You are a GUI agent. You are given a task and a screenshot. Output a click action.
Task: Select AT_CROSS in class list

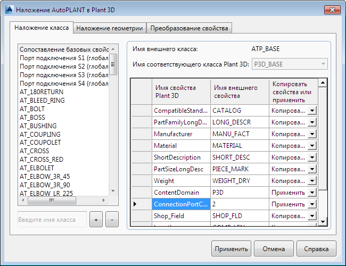pos(64,151)
